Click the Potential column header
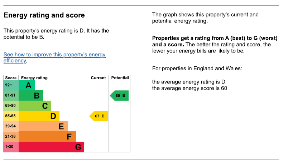 click(x=120, y=78)
